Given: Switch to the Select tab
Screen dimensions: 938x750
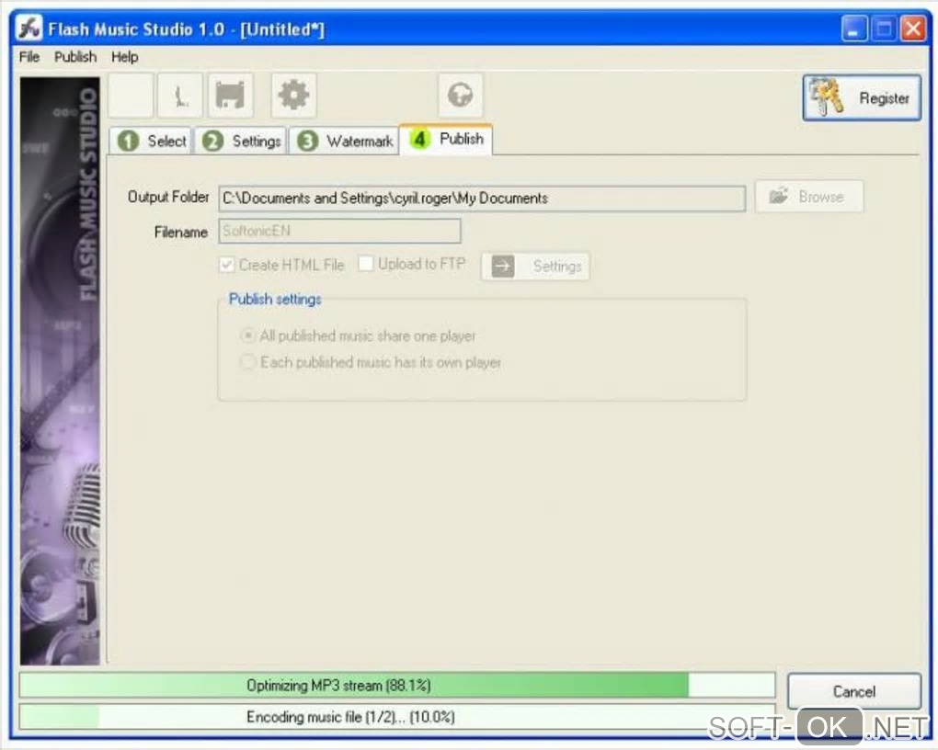Looking at the screenshot, I should (x=152, y=142).
